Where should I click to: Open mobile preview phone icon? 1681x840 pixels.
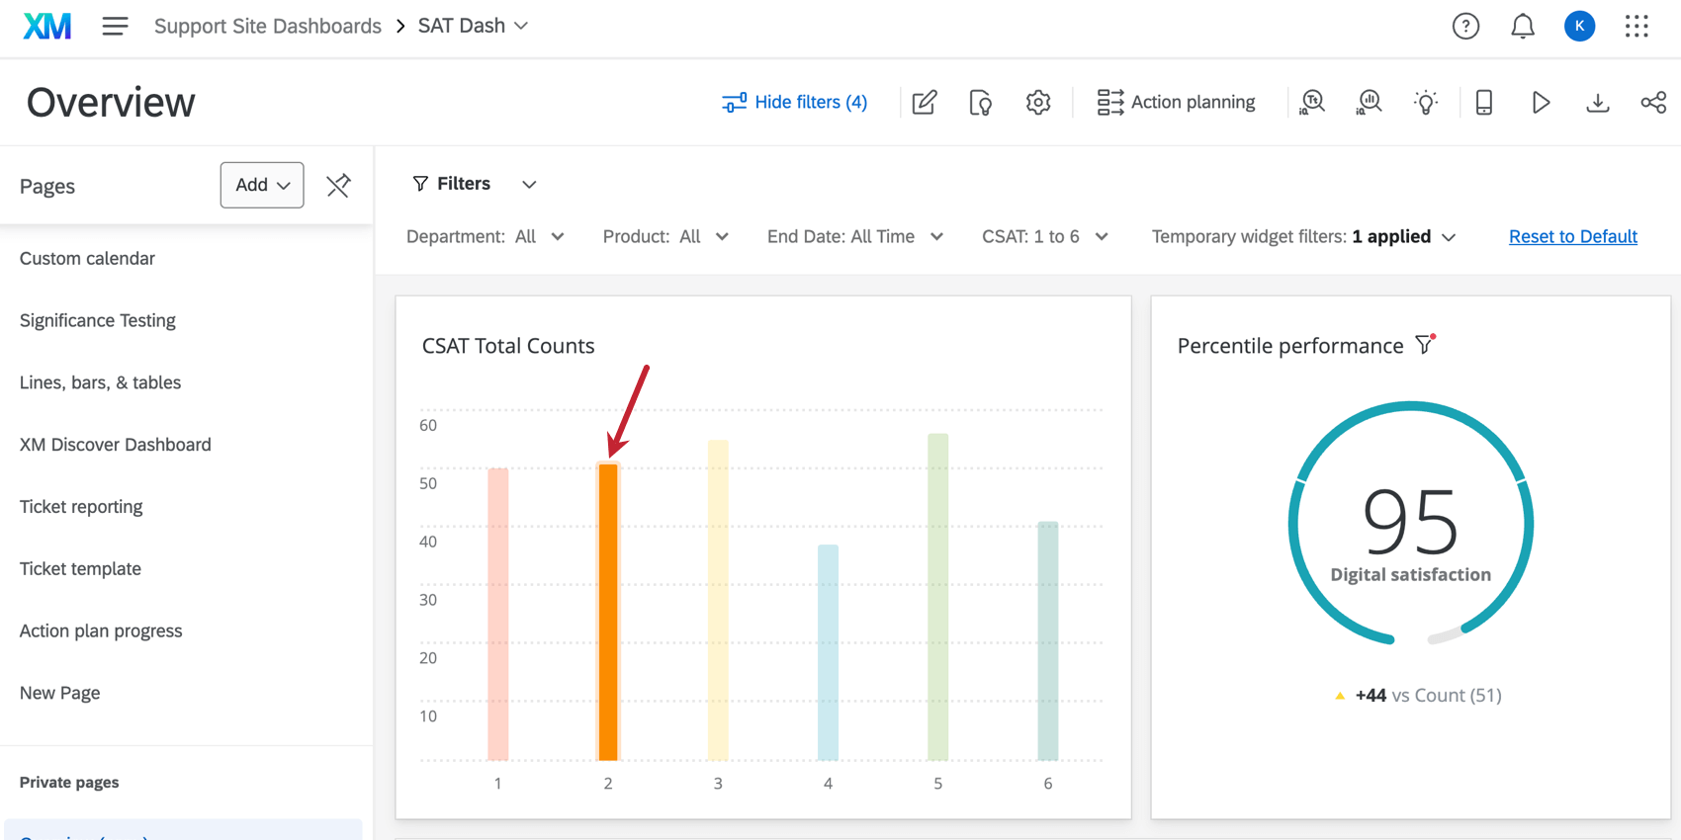[1483, 103]
